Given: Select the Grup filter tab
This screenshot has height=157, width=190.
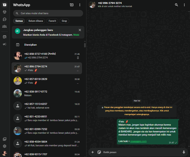Looking at the screenshot, I should point(64,21).
